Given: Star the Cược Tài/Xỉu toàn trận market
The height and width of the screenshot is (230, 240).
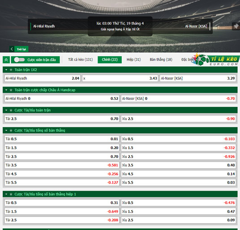Looking at the screenshot, I should click(11, 110).
